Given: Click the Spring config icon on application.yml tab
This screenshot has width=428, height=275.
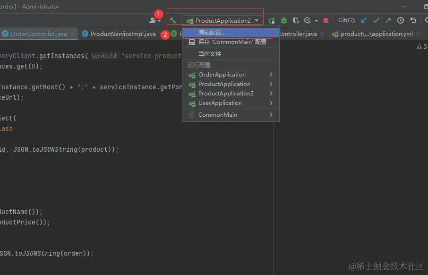Looking at the screenshot, I should 335,34.
